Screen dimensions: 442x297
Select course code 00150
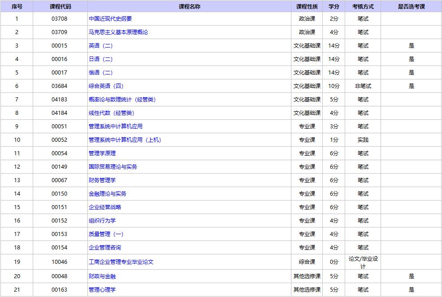[x=60, y=194]
